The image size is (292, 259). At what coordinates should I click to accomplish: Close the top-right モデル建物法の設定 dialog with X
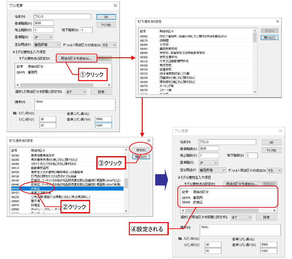pyautogui.click(x=277, y=21)
